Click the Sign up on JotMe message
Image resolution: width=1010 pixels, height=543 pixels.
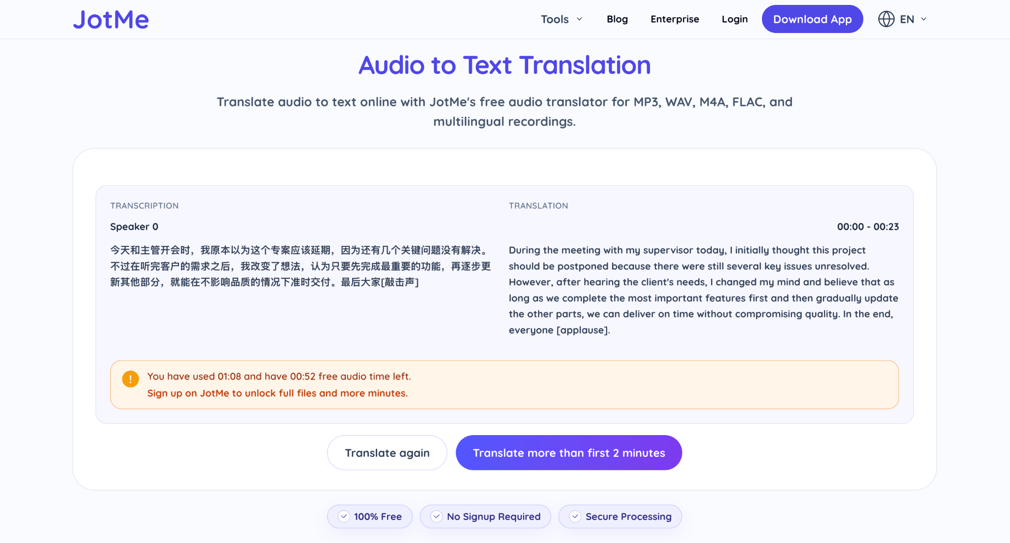pyautogui.click(x=278, y=393)
